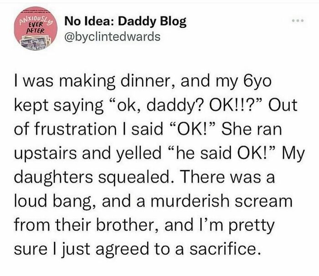Click the words 'She ran' in tweet
319x276 pixels.
click(x=252, y=129)
